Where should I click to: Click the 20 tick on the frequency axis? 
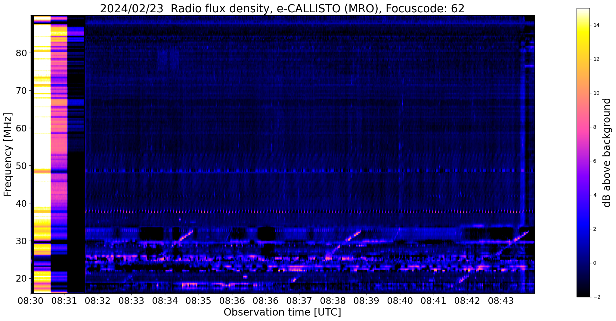(21, 279)
